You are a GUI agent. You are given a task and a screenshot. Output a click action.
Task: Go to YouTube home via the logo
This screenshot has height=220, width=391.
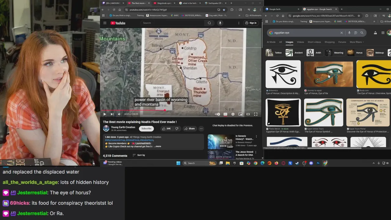coord(118,23)
